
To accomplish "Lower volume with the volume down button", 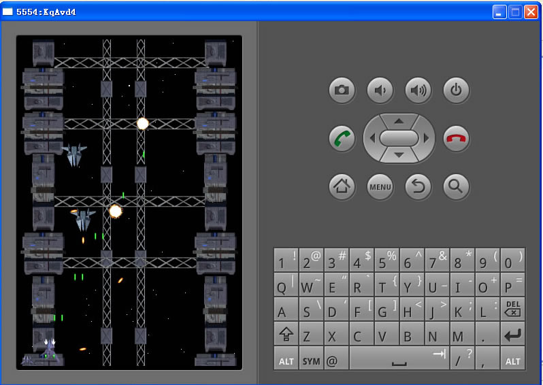I will click(x=380, y=90).
